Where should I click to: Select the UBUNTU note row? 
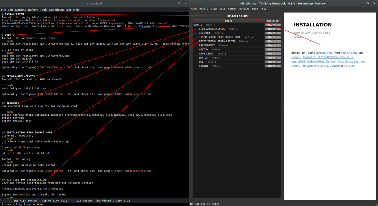click(228, 25)
